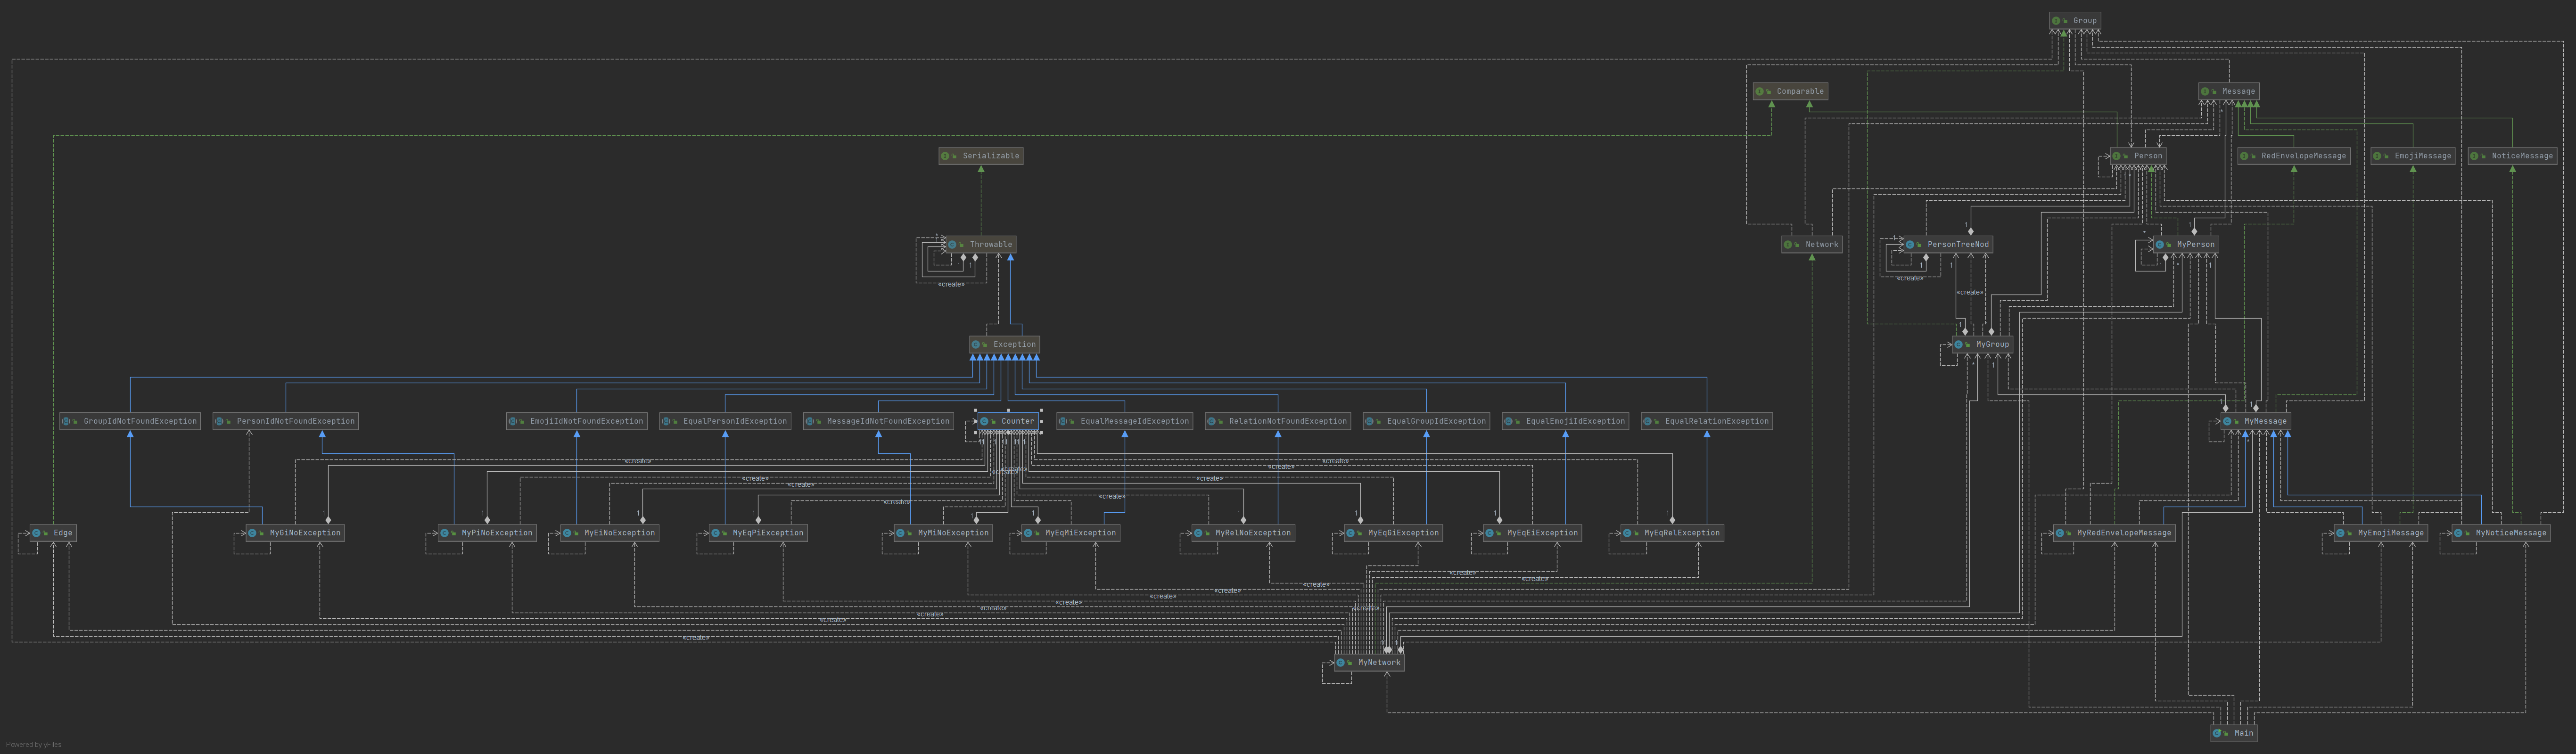Select the MyNetwork class node
This screenshot has height=754, width=2576.
[x=1369, y=662]
